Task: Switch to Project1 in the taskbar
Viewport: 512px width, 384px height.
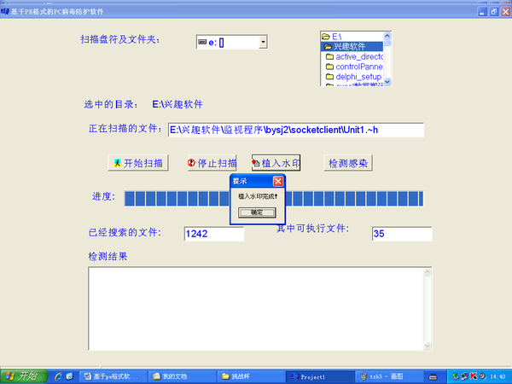Action: pos(317,375)
